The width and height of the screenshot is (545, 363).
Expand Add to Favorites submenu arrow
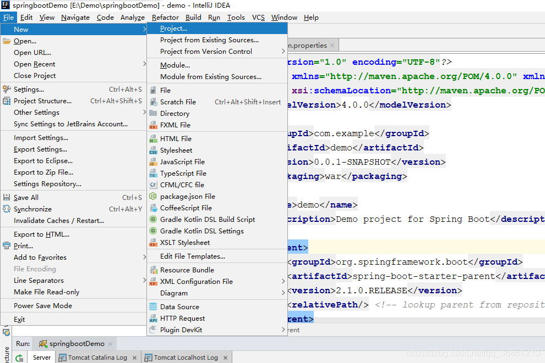144,257
